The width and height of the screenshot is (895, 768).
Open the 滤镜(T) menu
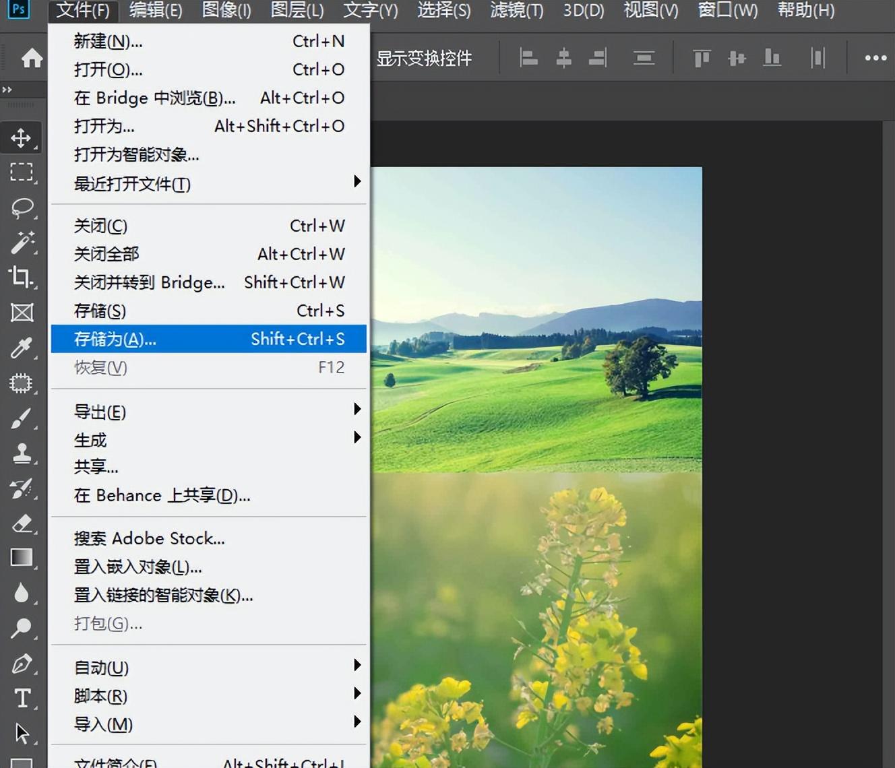pos(517,10)
